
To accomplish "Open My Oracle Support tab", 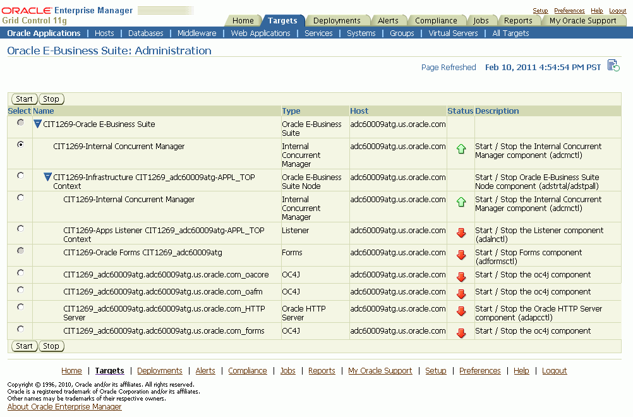I will pyautogui.click(x=582, y=21).
